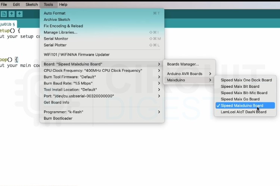
Task: Open the Edit menu
Action: click(x=16, y=4)
